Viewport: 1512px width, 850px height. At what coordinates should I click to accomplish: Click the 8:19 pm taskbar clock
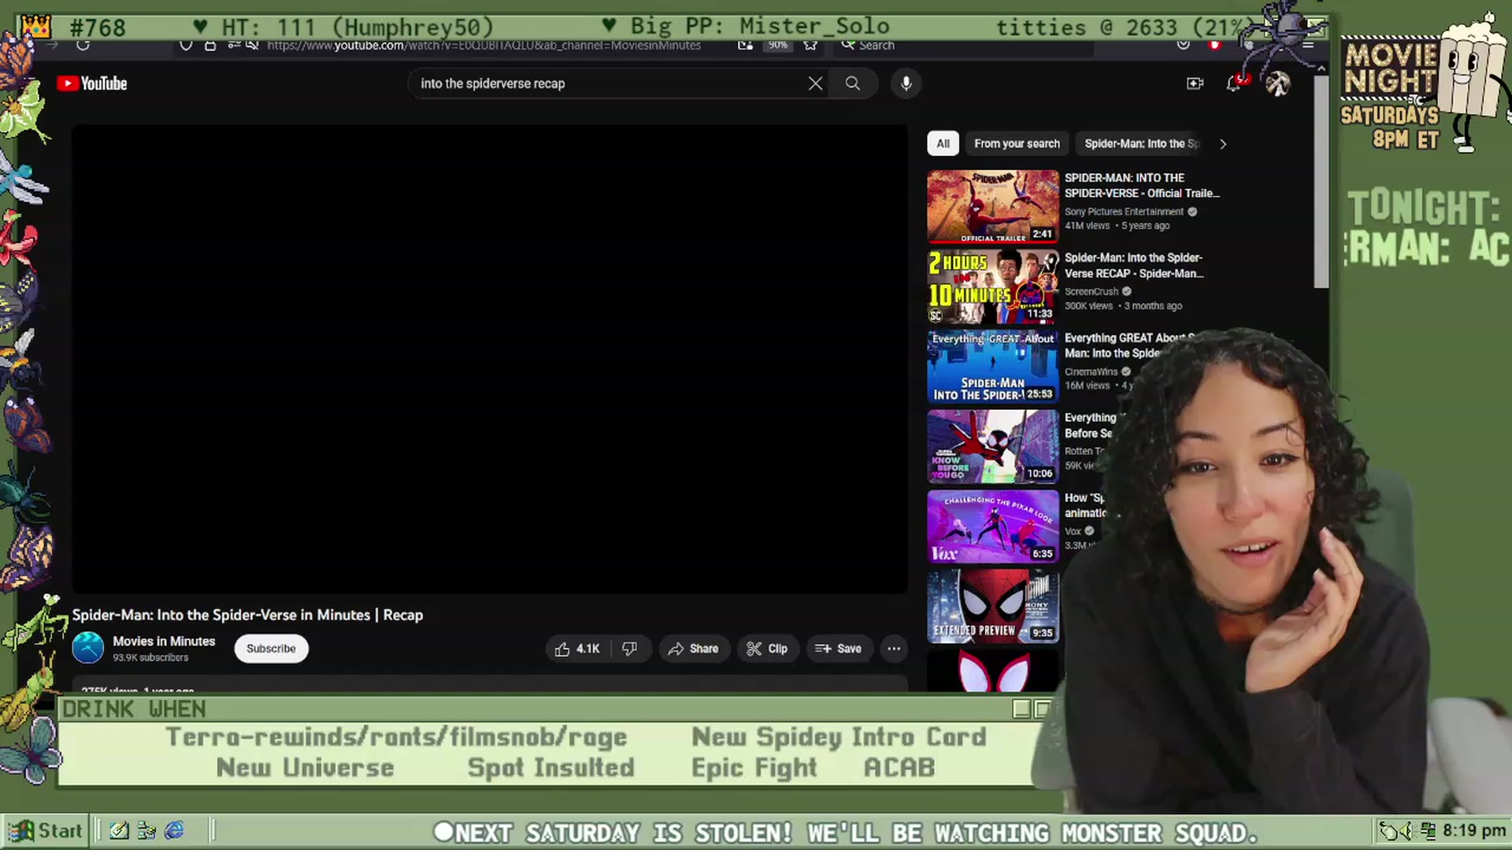[1474, 831]
